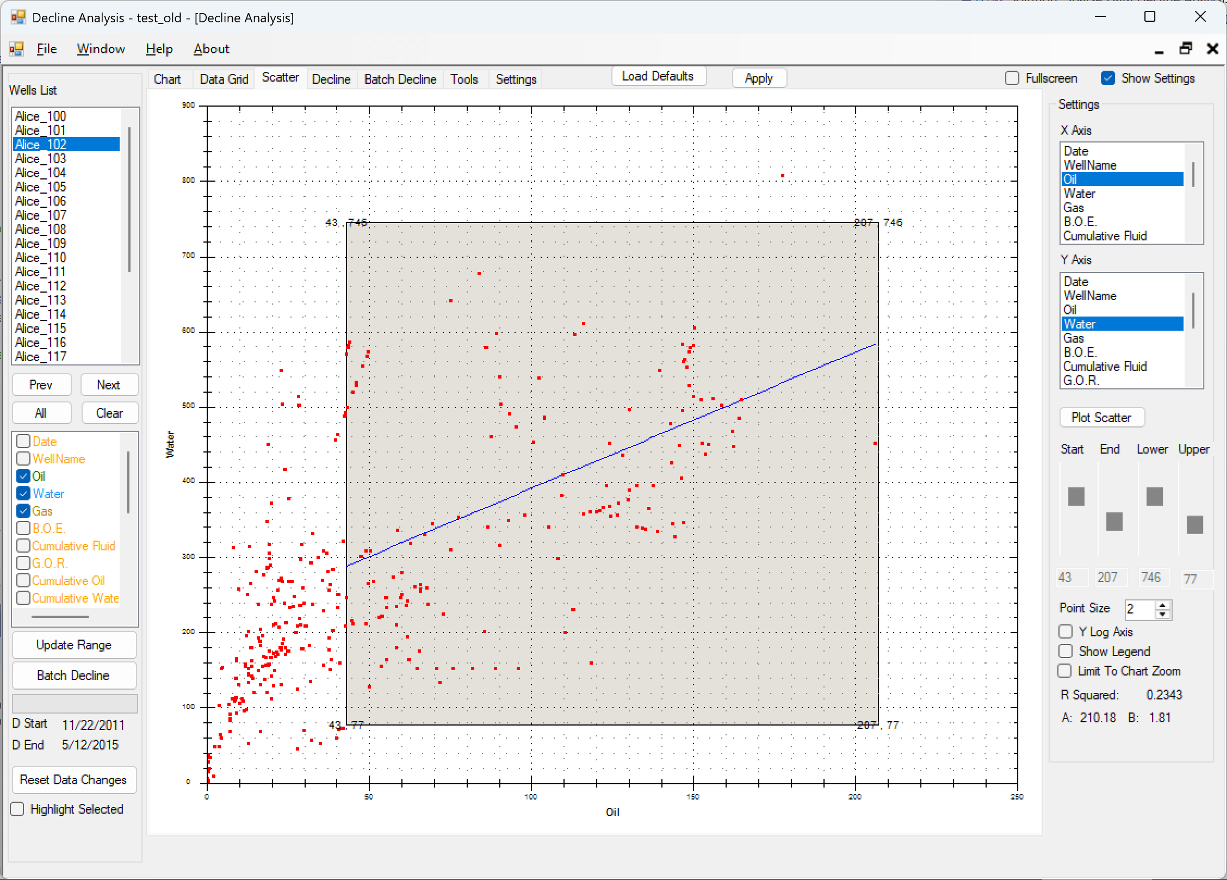
Task: Select Alice_110 in the Wells List
Action: click(66, 257)
